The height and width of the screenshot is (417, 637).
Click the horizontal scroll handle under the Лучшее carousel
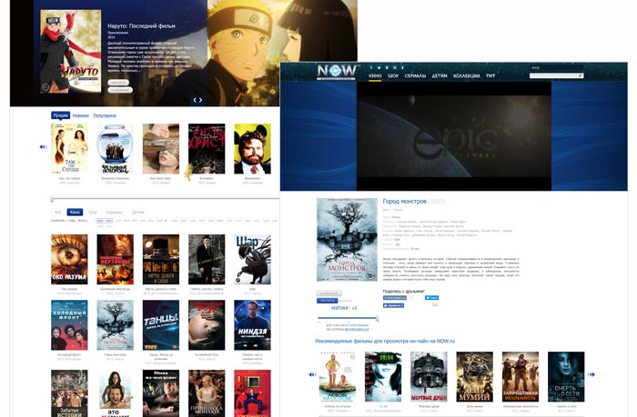click(52, 199)
